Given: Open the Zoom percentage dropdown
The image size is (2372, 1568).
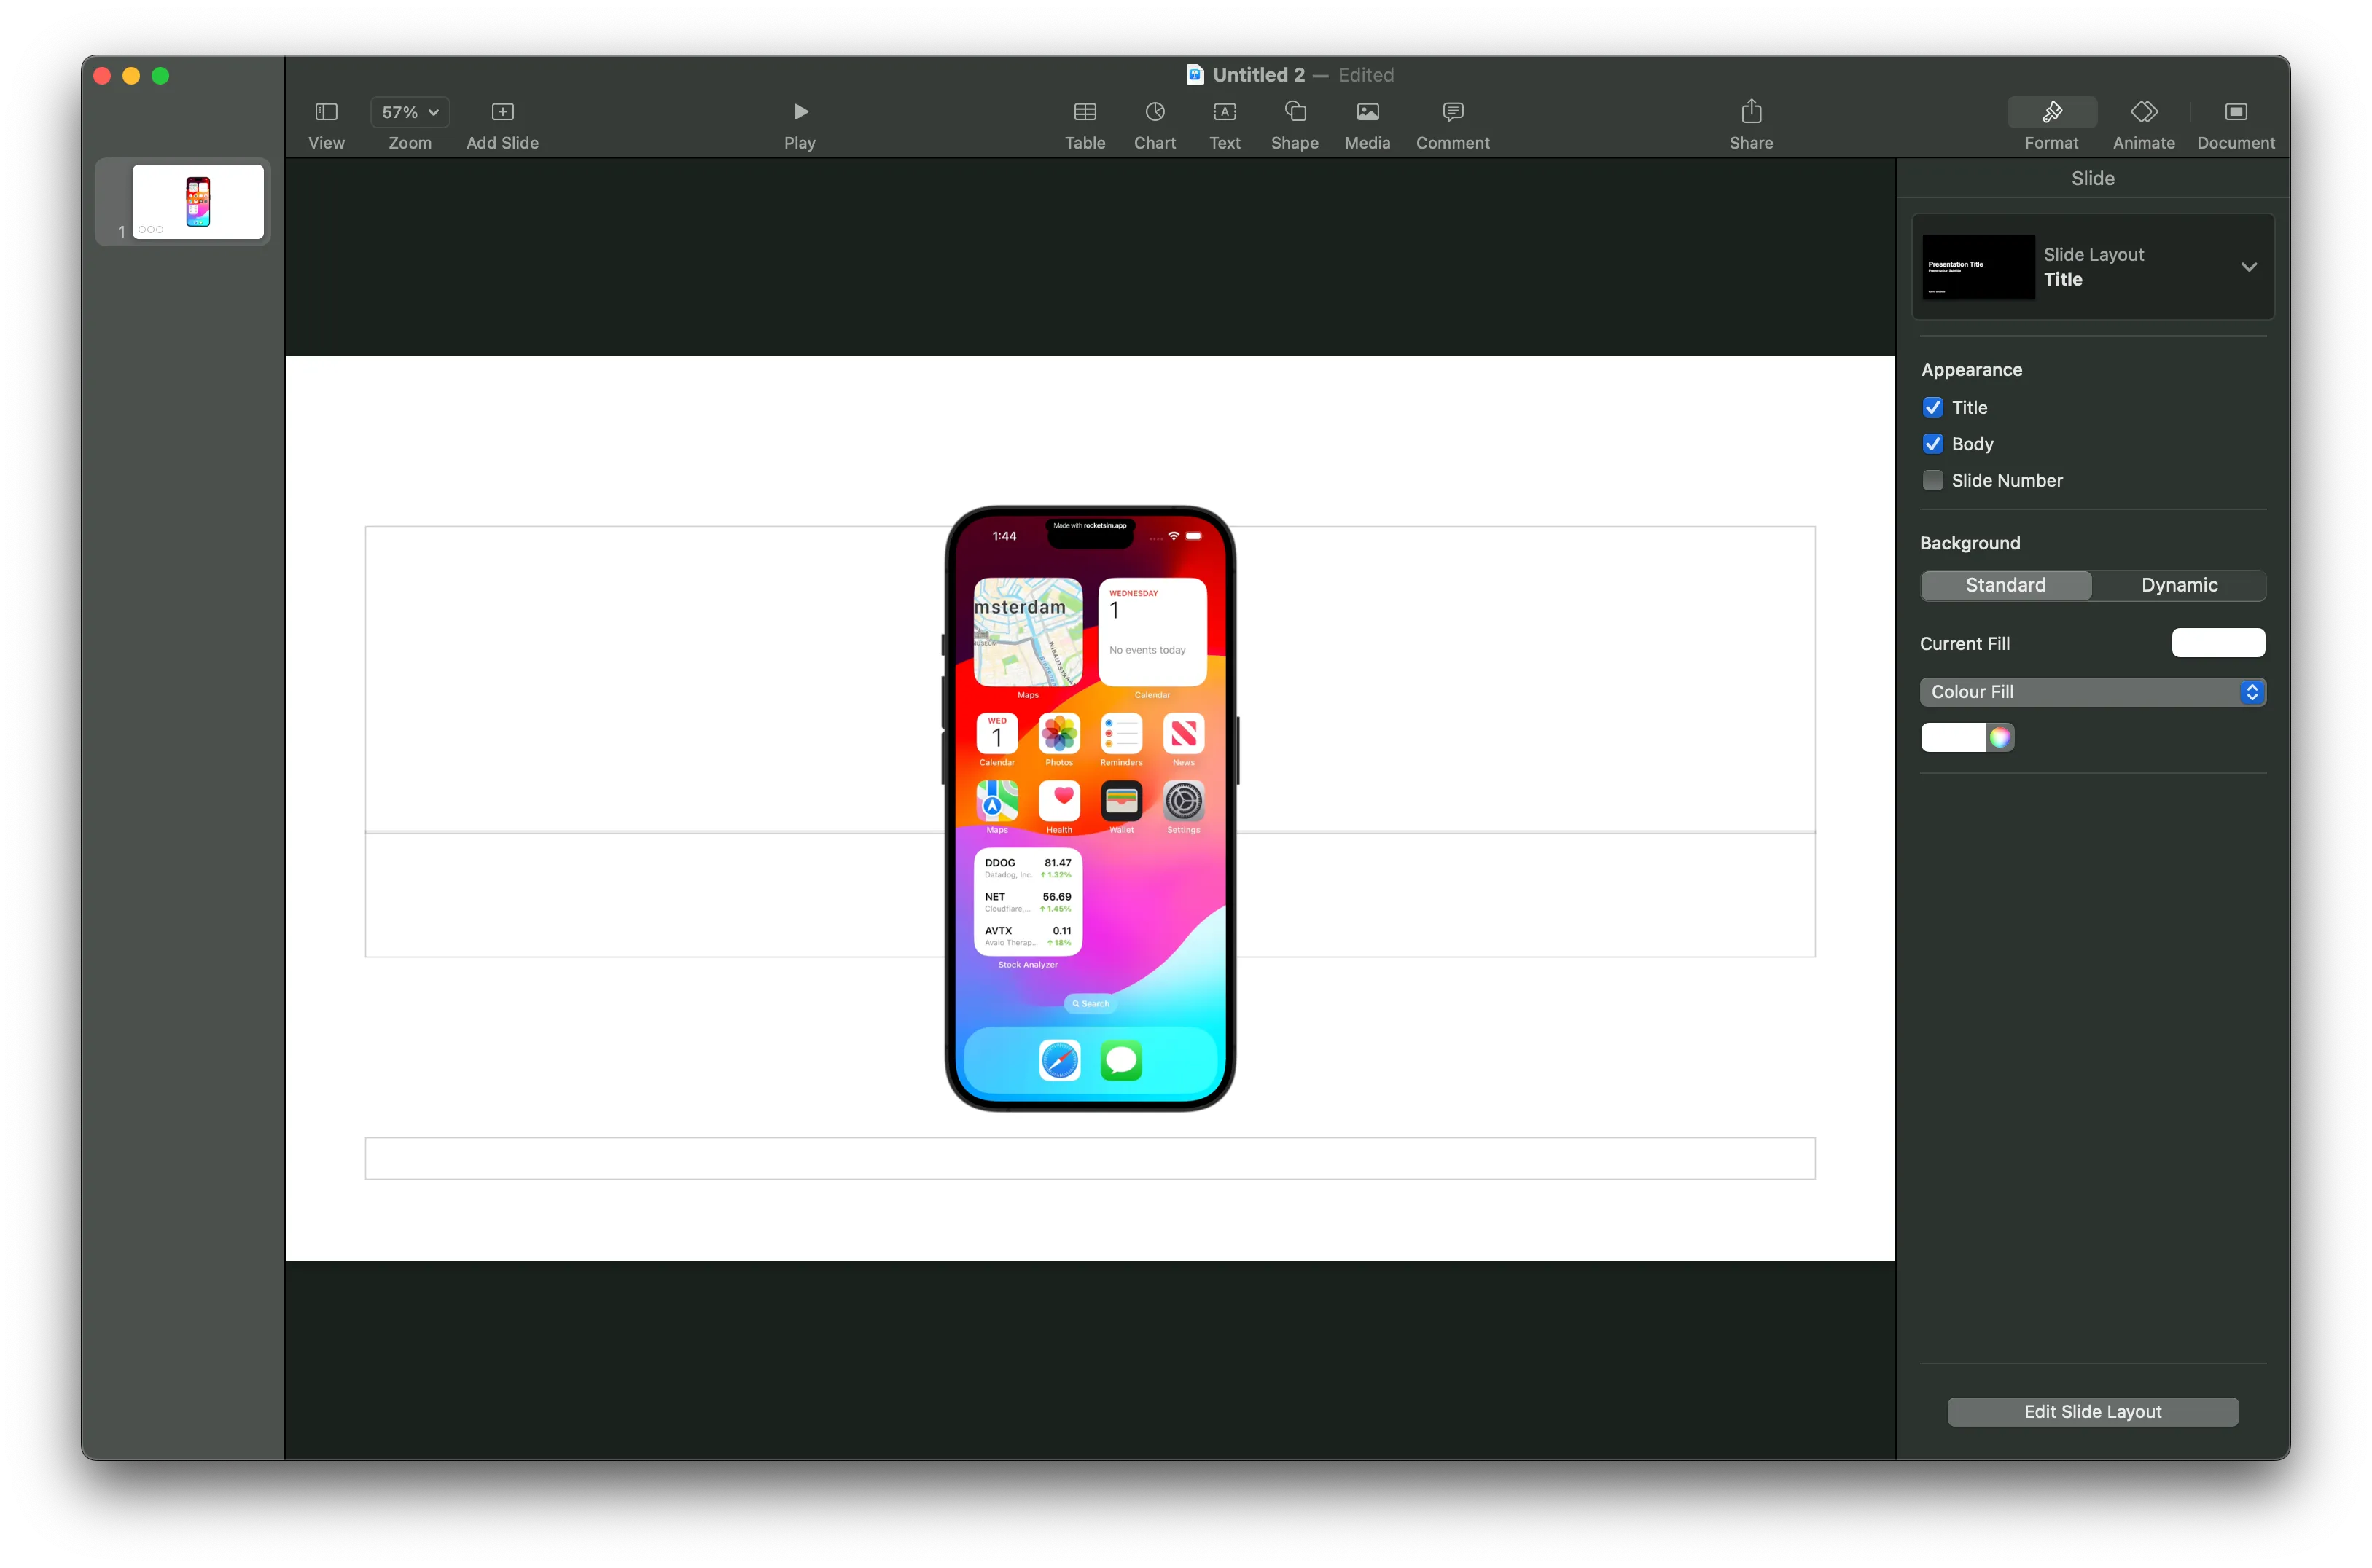Looking at the screenshot, I should [409, 112].
